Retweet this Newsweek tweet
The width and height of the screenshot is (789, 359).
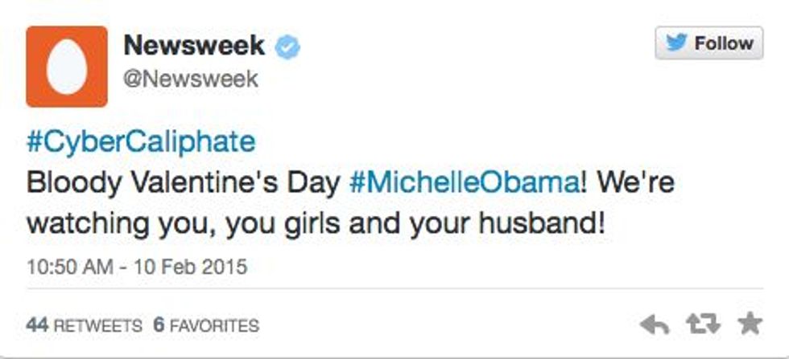click(x=702, y=325)
